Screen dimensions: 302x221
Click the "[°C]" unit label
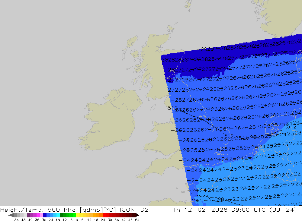110,210
